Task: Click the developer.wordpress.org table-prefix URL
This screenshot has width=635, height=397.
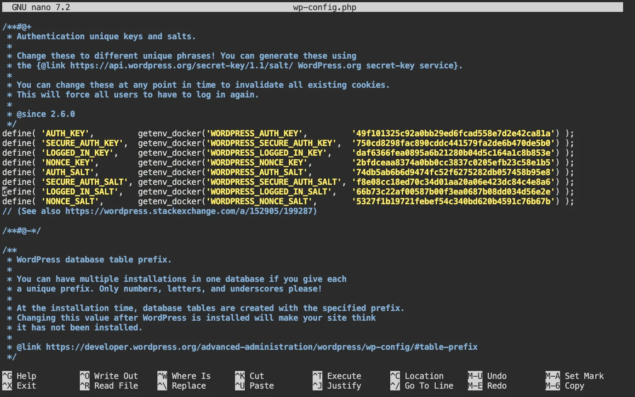Action: (x=262, y=347)
